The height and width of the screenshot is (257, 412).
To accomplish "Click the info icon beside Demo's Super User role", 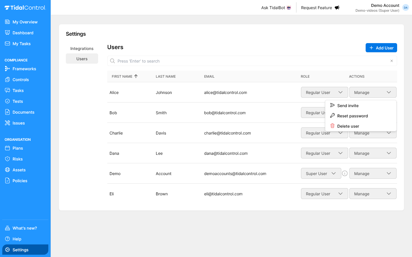I will pyautogui.click(x=345, y=173).
